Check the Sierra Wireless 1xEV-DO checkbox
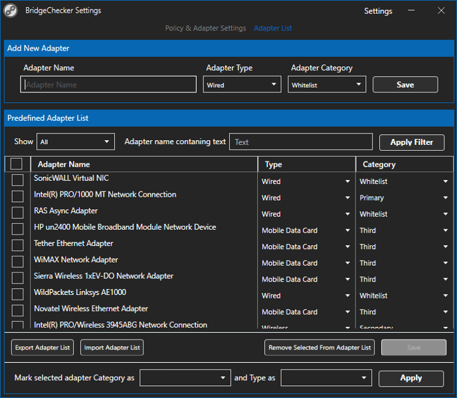This screenshot has width=457, height=398. [17, 278]
